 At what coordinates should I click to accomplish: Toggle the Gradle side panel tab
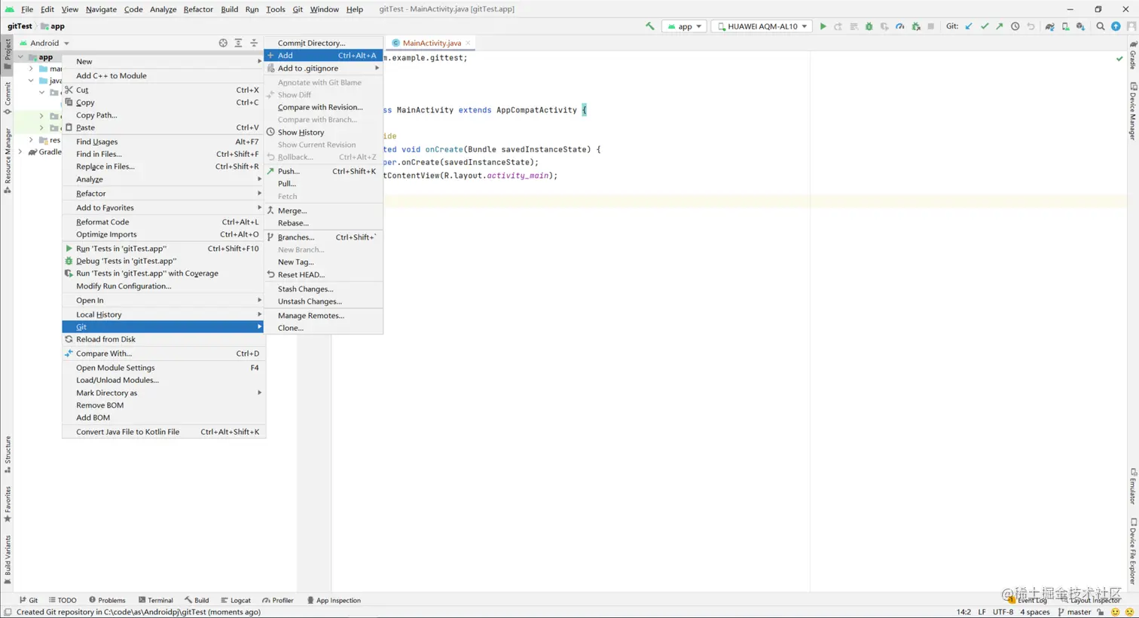click(x=1133, y=55)
